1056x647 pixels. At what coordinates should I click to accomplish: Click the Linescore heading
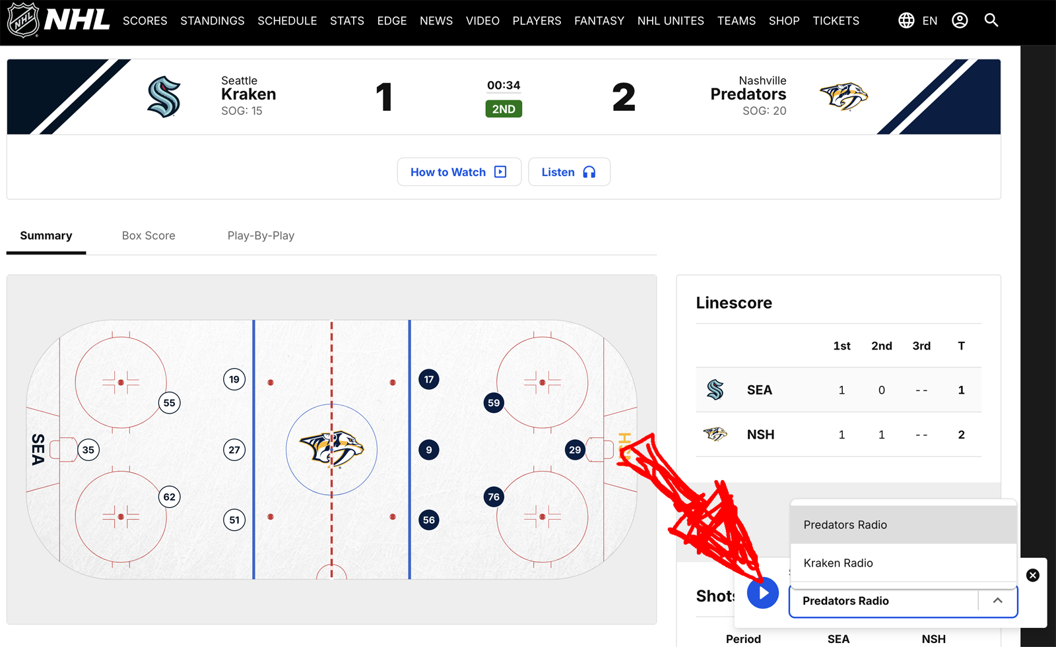[734, 303]
